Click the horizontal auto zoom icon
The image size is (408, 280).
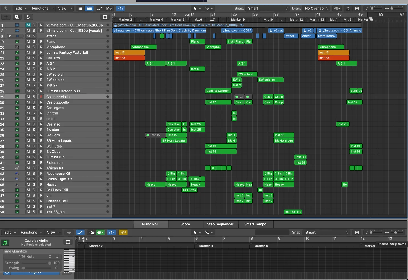click(357, 8)
